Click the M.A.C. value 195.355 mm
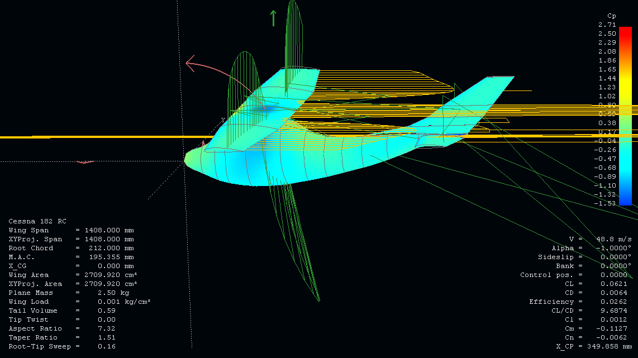This screenshot has height=358, width=638. click(112, 257)
